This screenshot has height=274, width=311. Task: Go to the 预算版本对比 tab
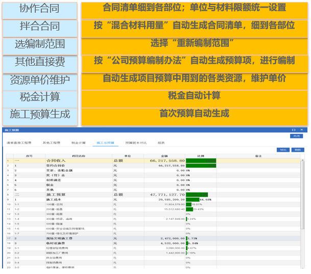coord(136,143)
